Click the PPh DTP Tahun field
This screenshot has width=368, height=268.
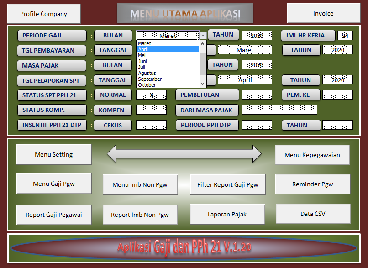tap(337, 125)
